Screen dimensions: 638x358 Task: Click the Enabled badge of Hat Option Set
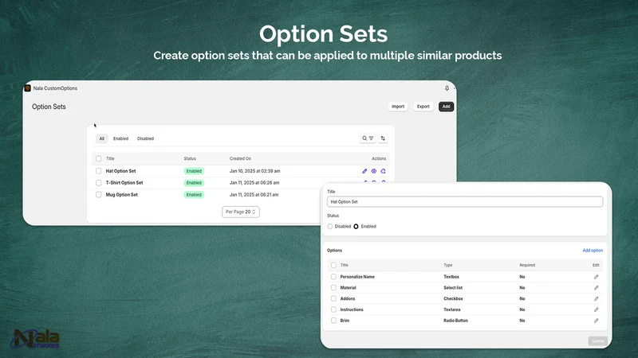[194, 171]
